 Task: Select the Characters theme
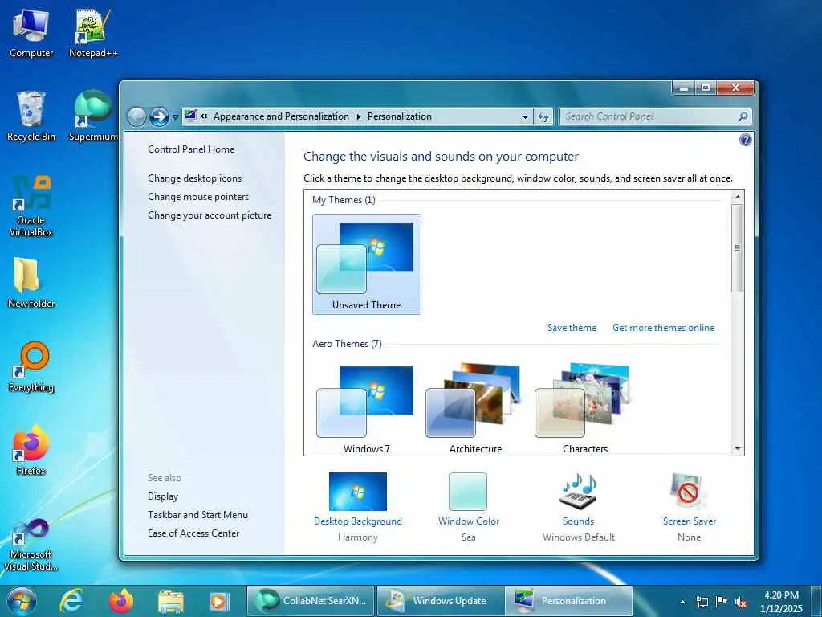[x=585, y=408]
